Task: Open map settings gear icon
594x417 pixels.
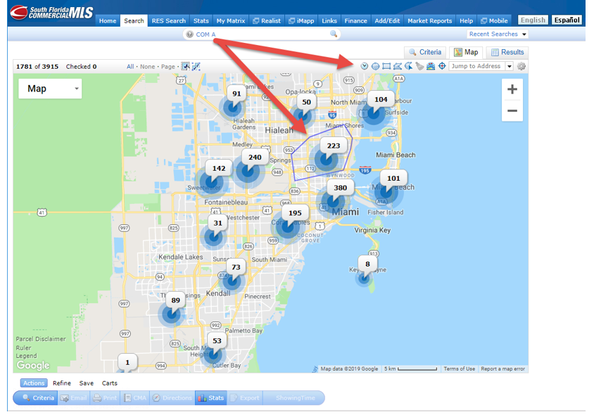Action: [x=522, y=66]
